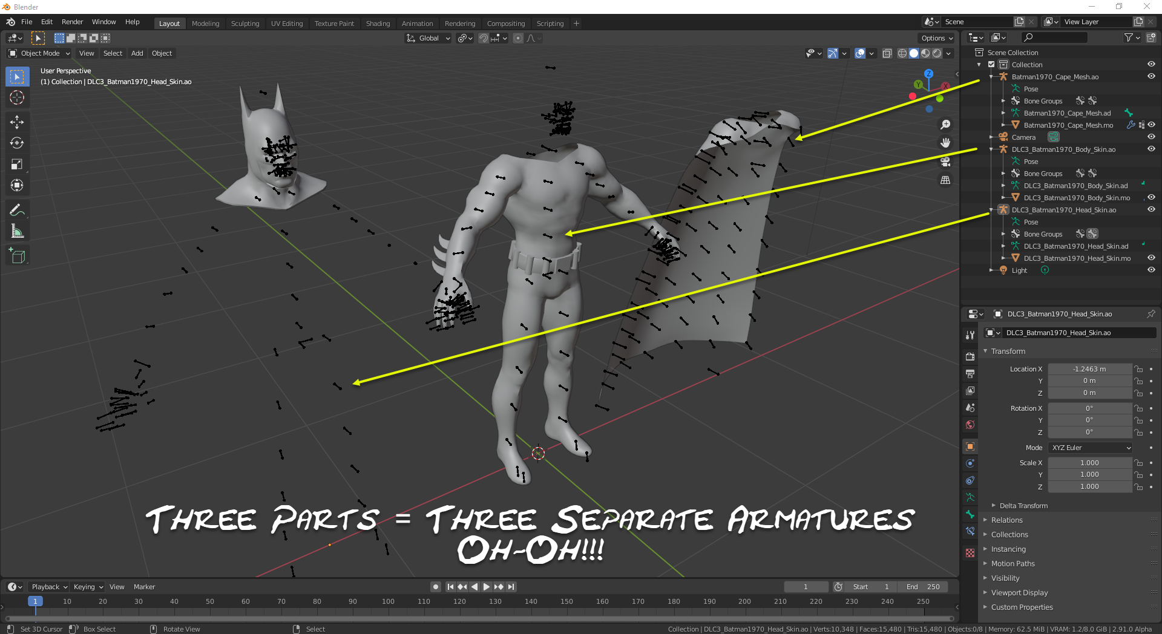Switch to rendered viewport shading

point(937,53)
